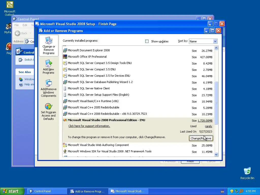Click the 'rarely' usage value
This screenshot has height=195, width=260.
pos(208,126)
